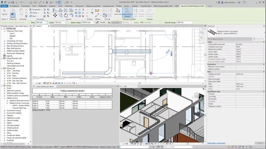Screen dimensions: 266x149
Task: Open the type selector dropdown in Properties
Action: 264,32
